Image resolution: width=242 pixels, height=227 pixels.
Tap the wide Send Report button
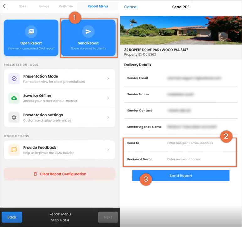pos(181,176)
